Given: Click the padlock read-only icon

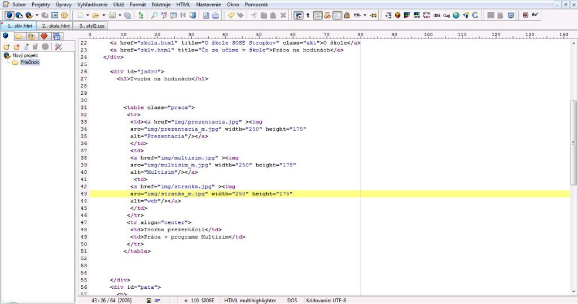Looking at the screenshot, I should tap(347, 15).
